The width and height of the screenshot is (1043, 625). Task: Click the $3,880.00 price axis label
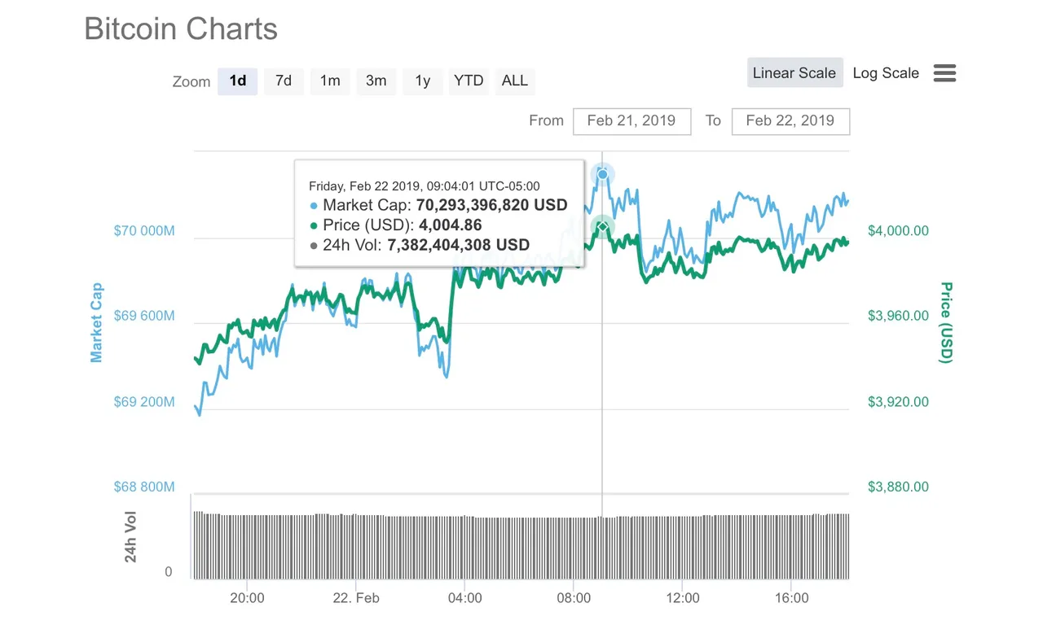[x=898, y=487]
